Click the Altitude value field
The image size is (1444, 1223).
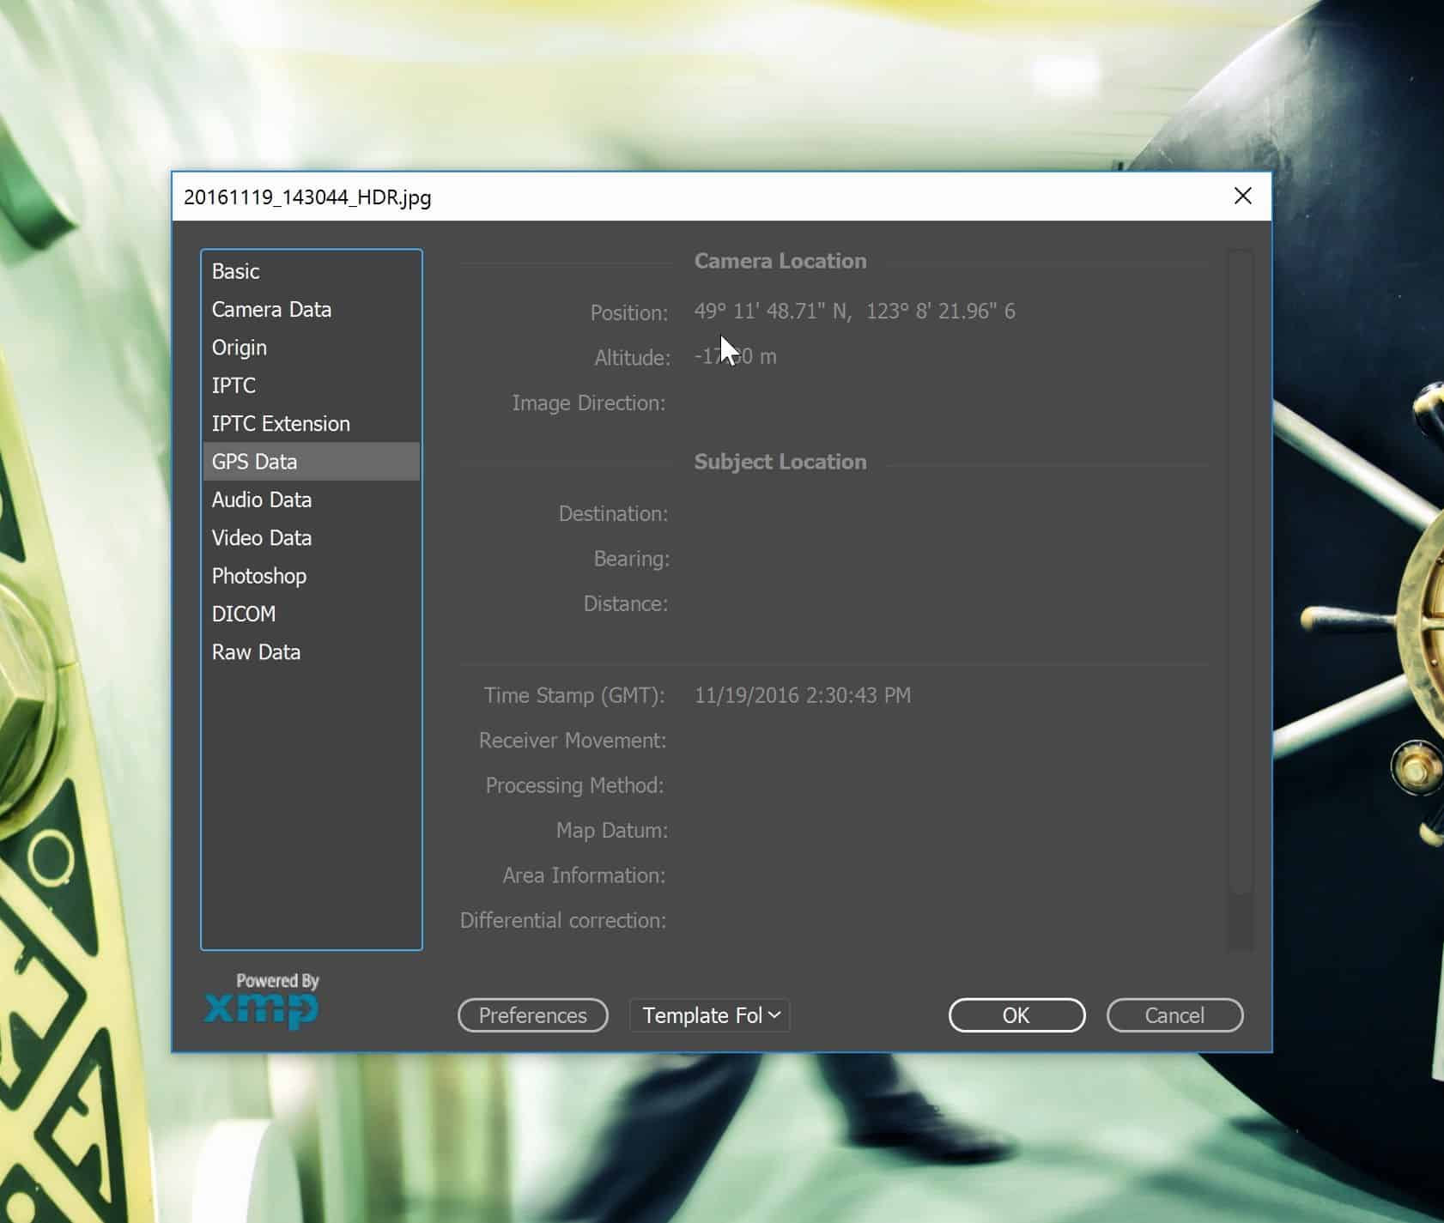736,356
